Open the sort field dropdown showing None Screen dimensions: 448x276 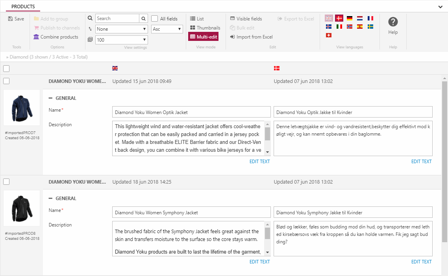tap(121, 29)
